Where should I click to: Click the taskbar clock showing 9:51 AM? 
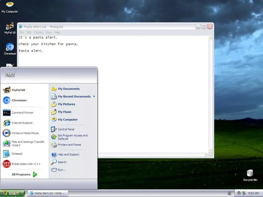253,193
